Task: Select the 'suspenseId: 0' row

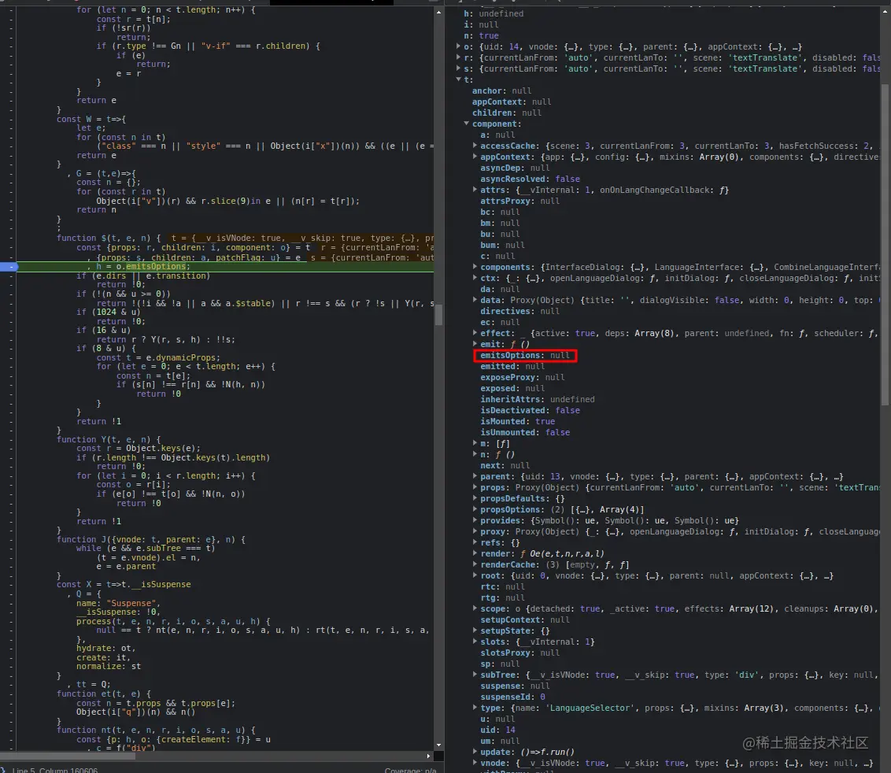Action: pos(512,697)
